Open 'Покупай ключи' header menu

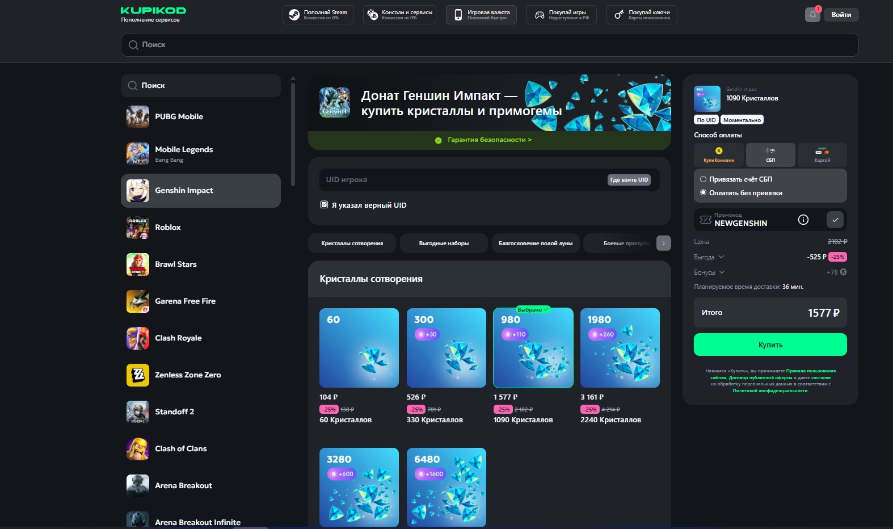(642, 15)
